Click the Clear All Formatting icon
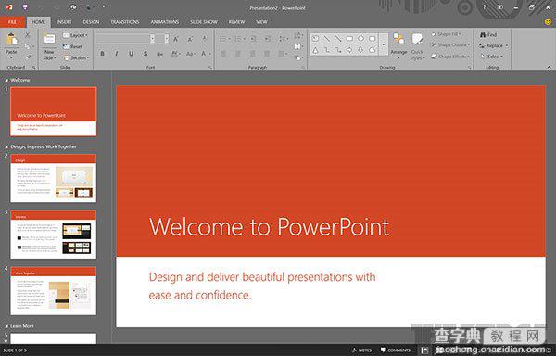Screen dimensions: 556x356 coord(205,39)
